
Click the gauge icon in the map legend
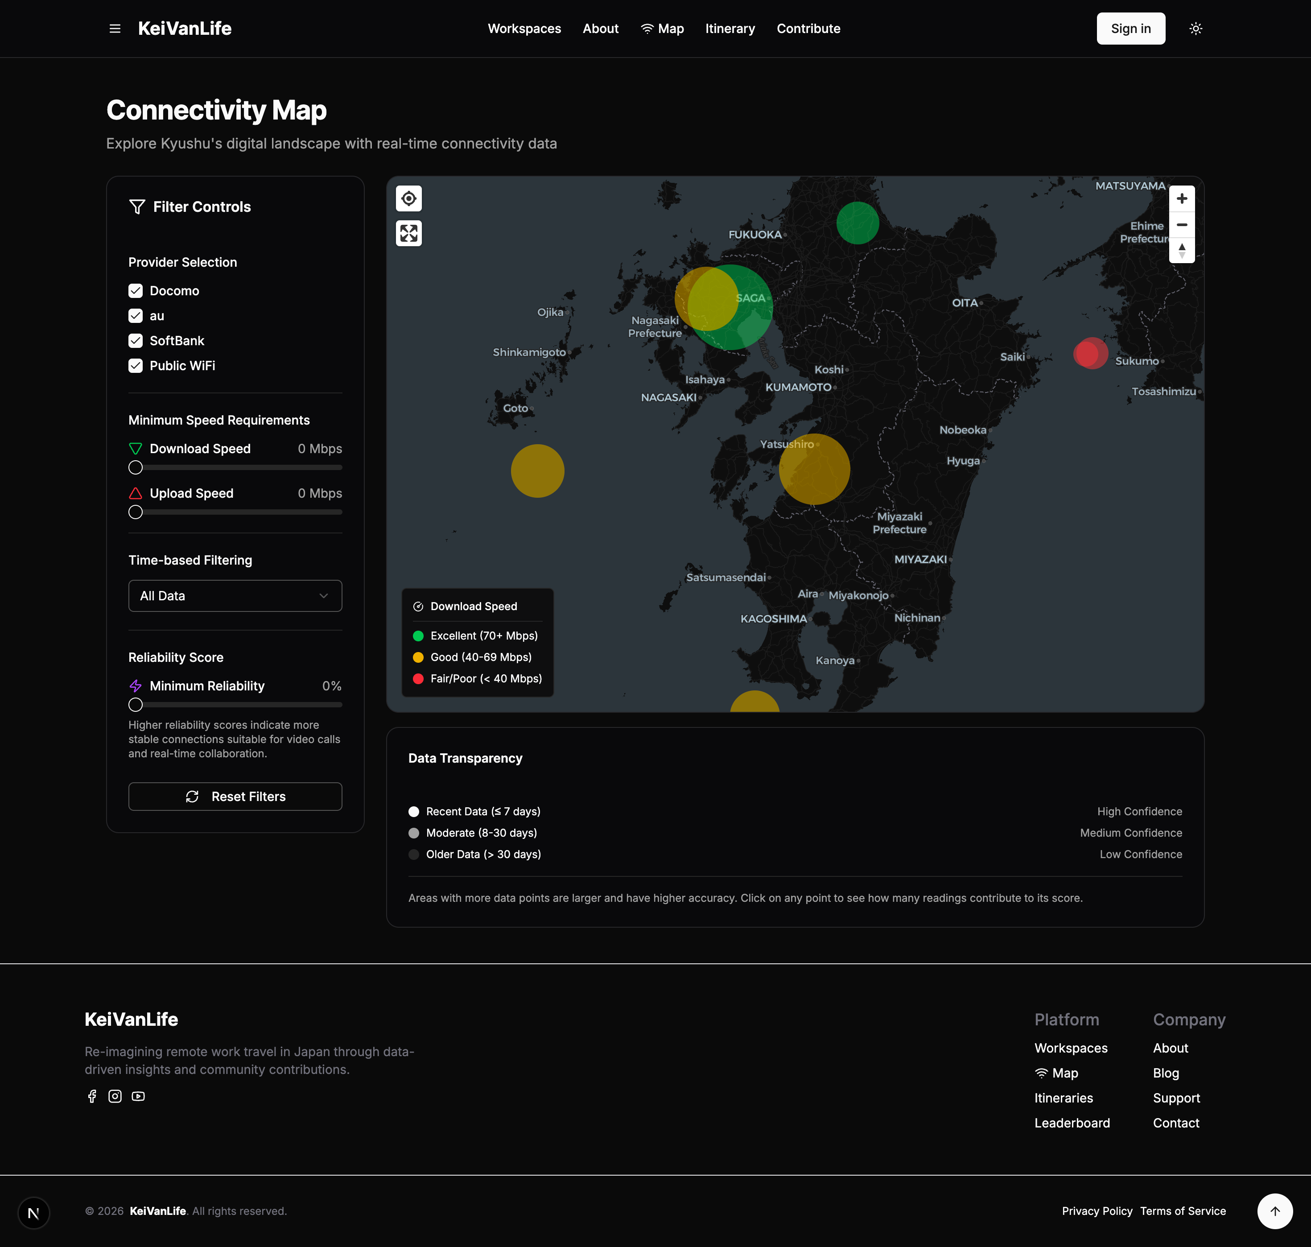pos(418,606)
